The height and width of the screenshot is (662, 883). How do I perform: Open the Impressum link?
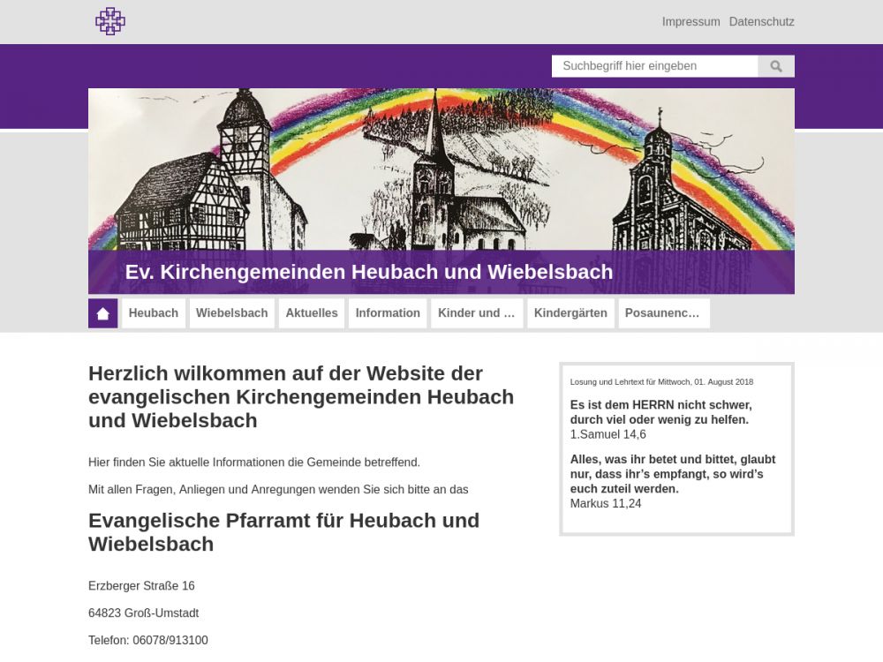(691, 22)
